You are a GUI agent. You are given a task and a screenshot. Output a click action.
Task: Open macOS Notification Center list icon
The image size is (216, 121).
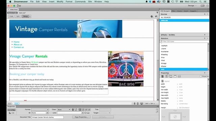click(205, 2)
